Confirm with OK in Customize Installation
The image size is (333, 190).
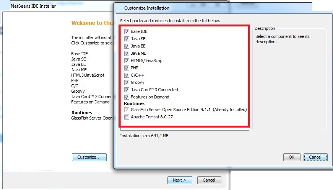tap(292, 157)
